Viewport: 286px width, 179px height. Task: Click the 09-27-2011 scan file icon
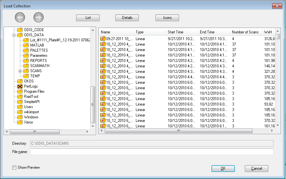[x=103, y=38]
